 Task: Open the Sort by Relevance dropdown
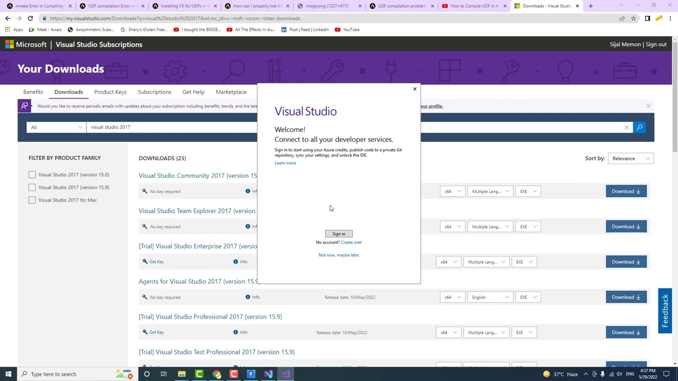(630, 158)
